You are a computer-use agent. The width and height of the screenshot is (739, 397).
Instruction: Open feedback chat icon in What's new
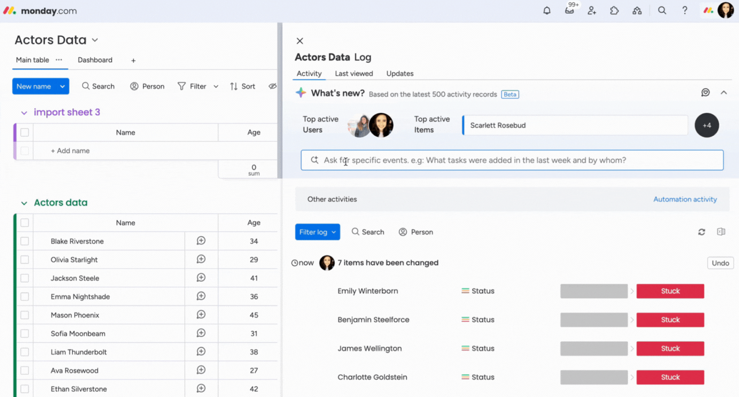point(705,92)
